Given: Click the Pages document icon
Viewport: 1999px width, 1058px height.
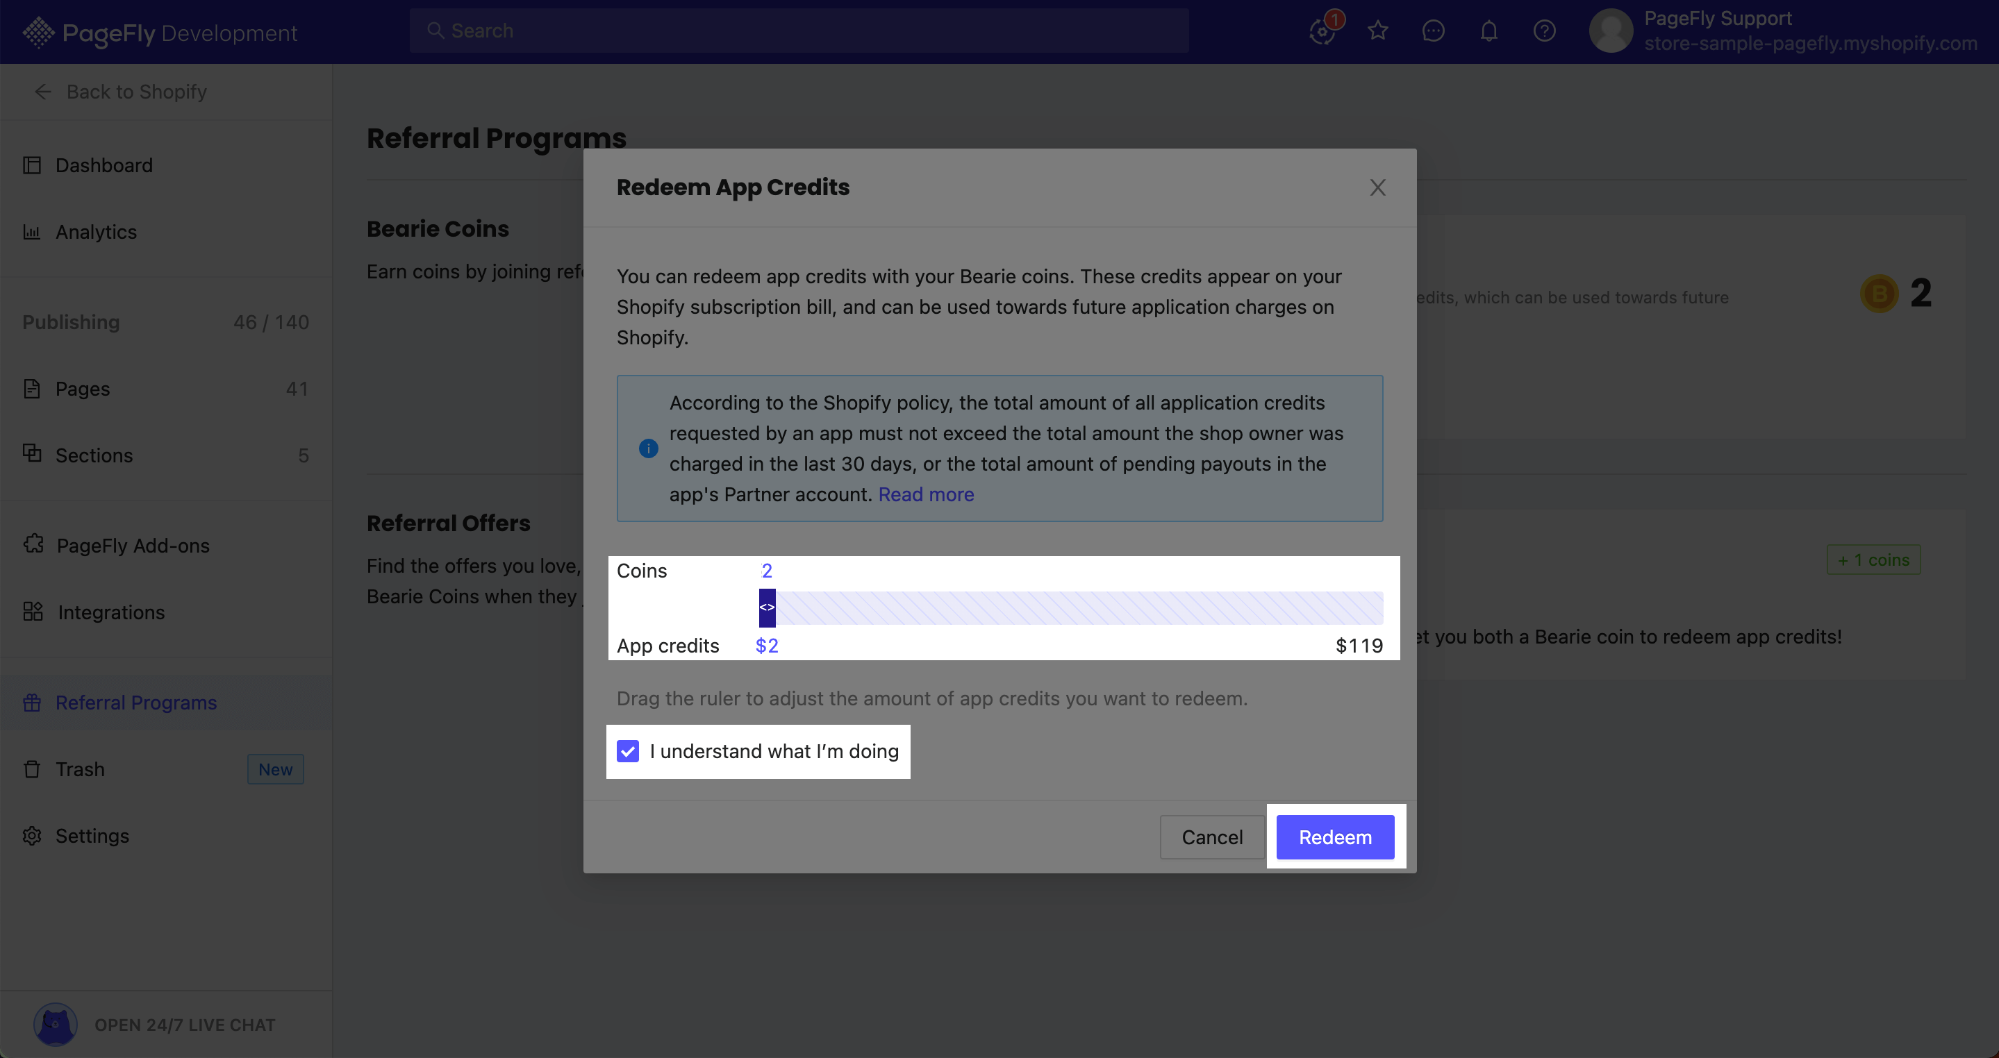Looking at the screenshot, I should [x=32, y=388].
